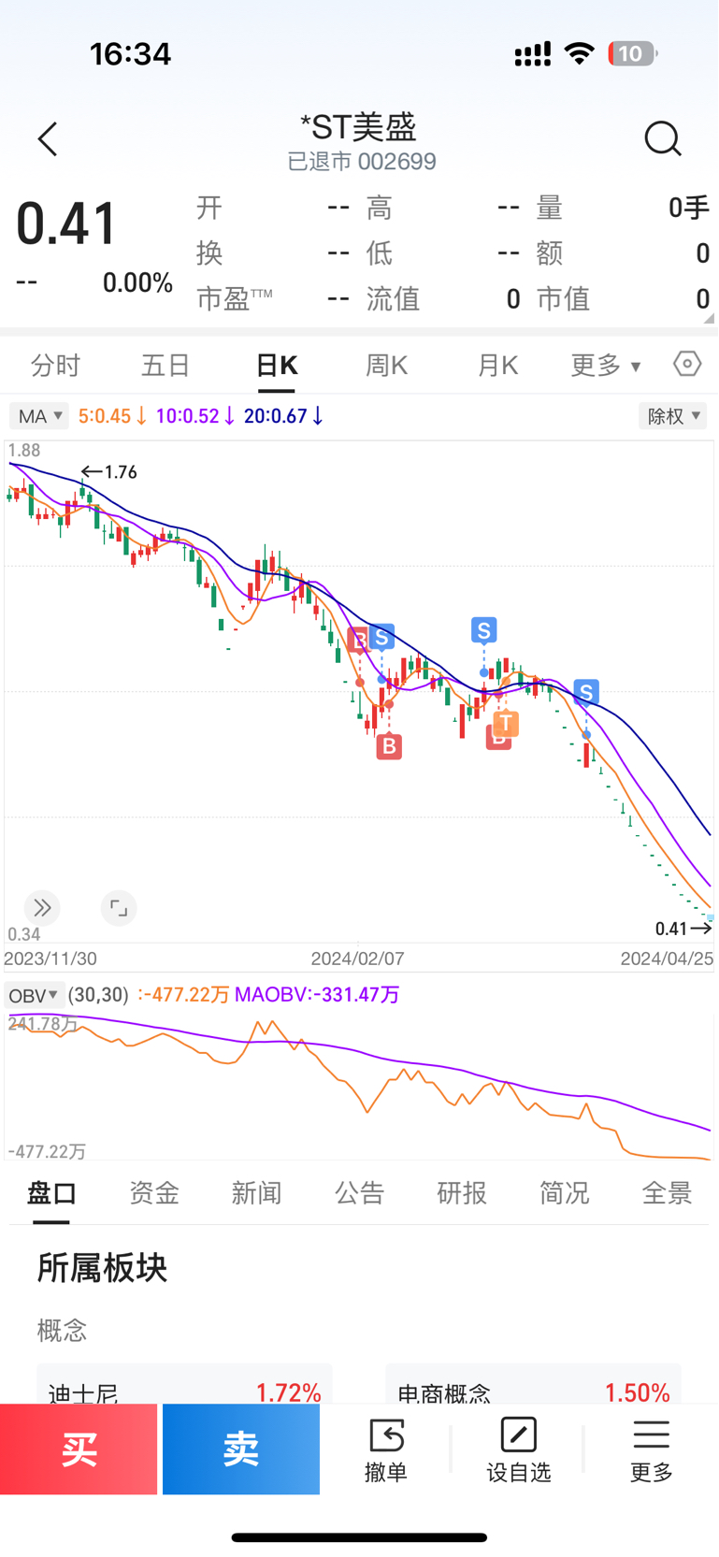Switch to 分时 intraday tab

click(56, 365)
